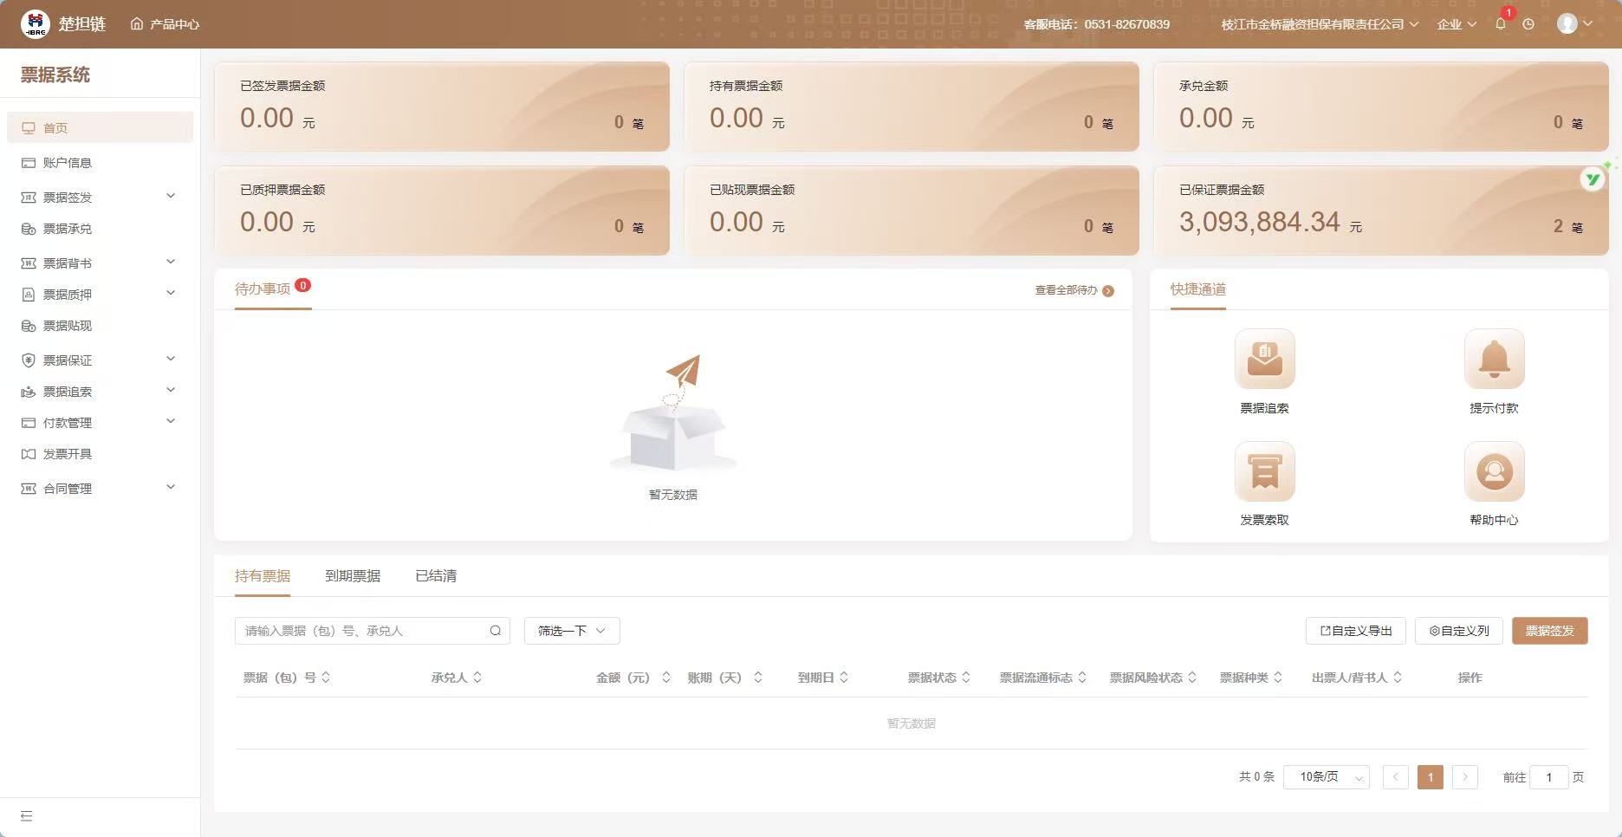Image resolution: width=1622 pixels, height=837 pixels.
Task: Click the 查看全部待办 link
Action: pyautogui.click(x=1074, y=290)
